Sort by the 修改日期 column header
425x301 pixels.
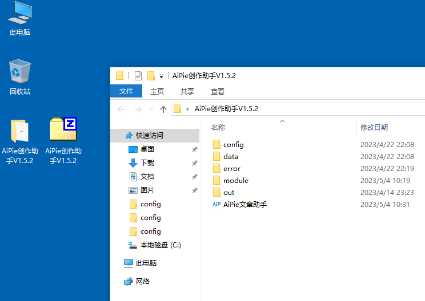pos(374,127)
